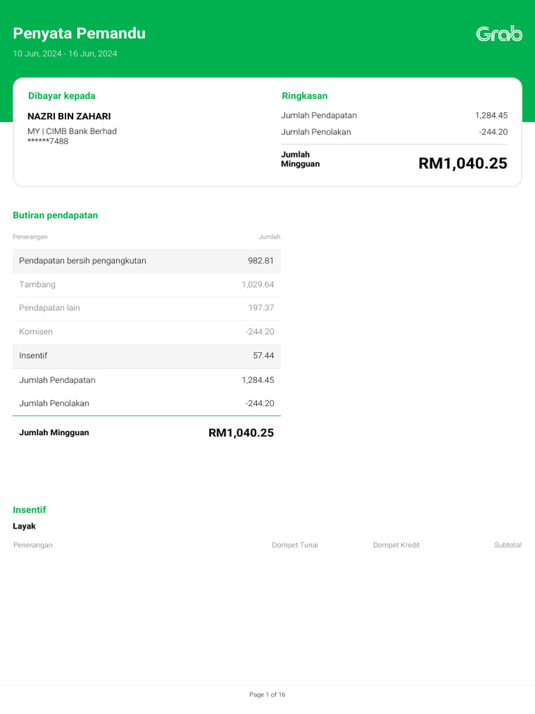Image resolution: width=535 pixels, height=714 pixels.
Task: Select -244.20 in the Jumlah Penolakan table row
Action: [260, 403]
